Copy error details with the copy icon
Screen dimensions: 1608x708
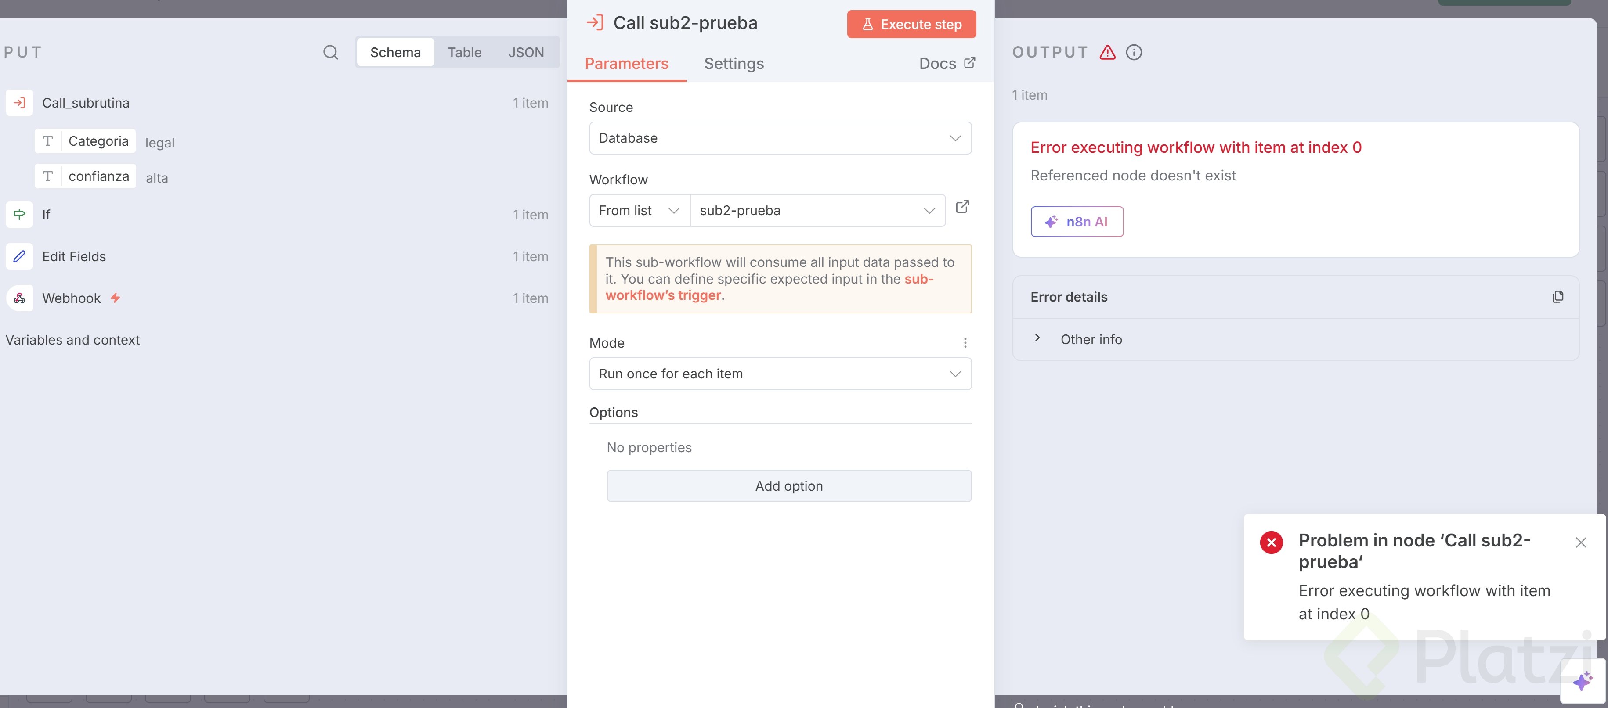click(x=1557, y=297)
